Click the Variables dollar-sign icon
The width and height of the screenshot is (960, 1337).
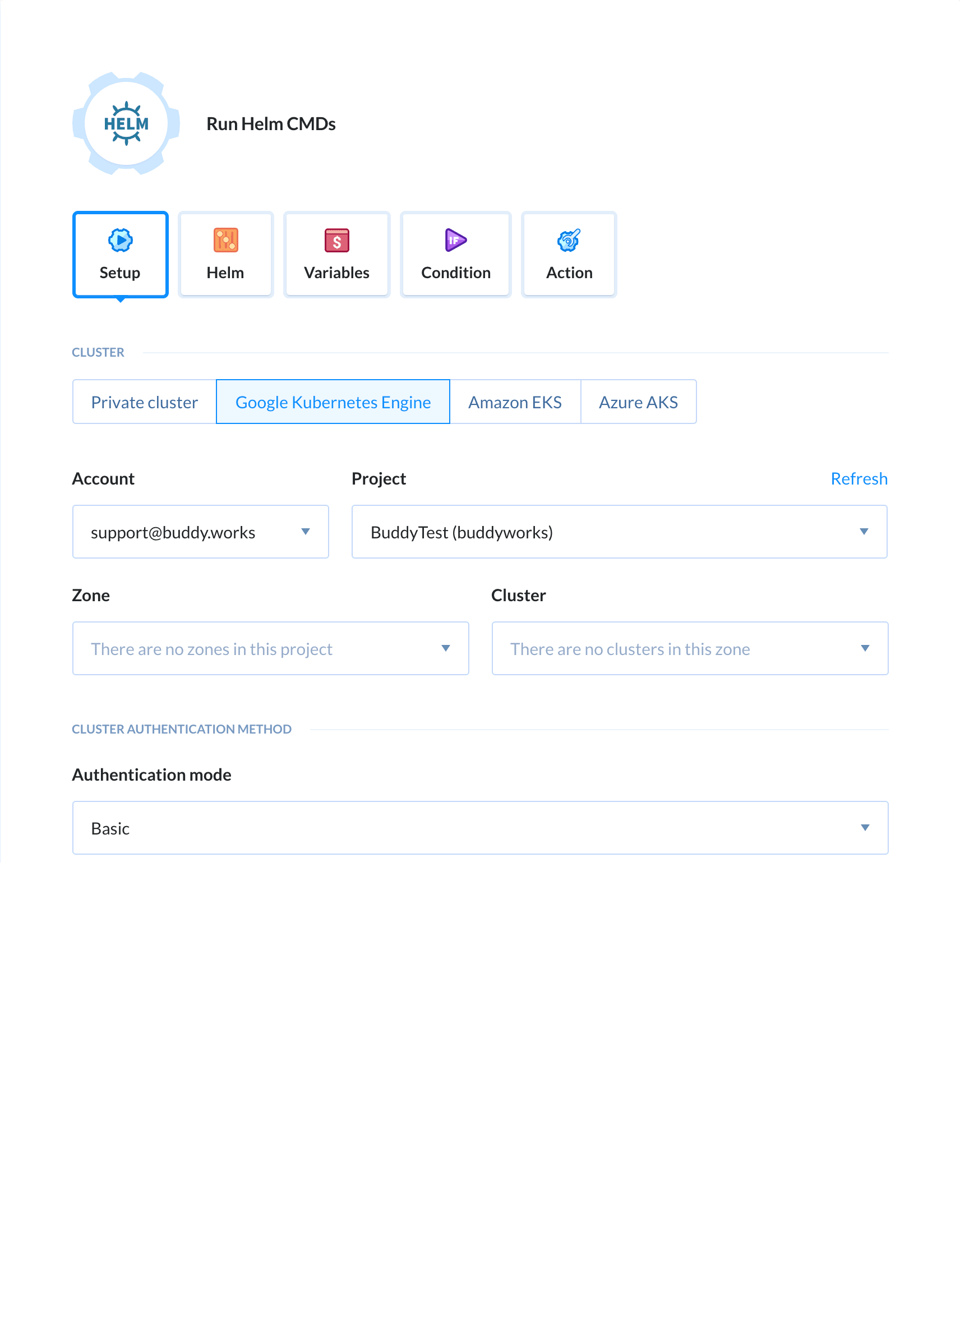336,241
